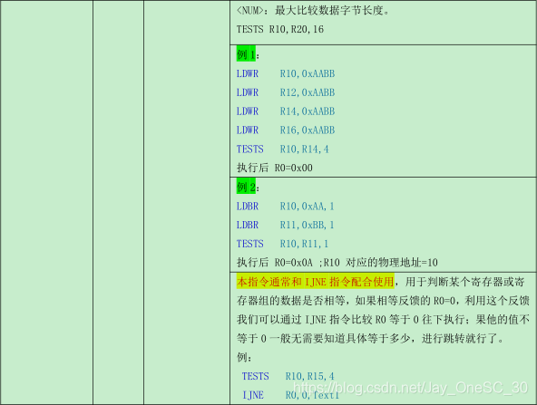Click the line "LDBR R10,0xAA,1"
Image resolution: width=537 pixels, height=405 pixels.
285,207
